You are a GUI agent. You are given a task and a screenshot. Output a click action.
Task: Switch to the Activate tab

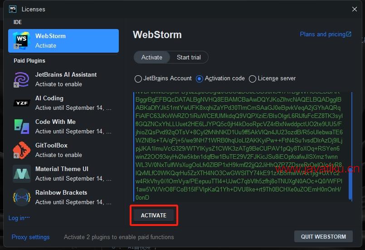point(152,57)
